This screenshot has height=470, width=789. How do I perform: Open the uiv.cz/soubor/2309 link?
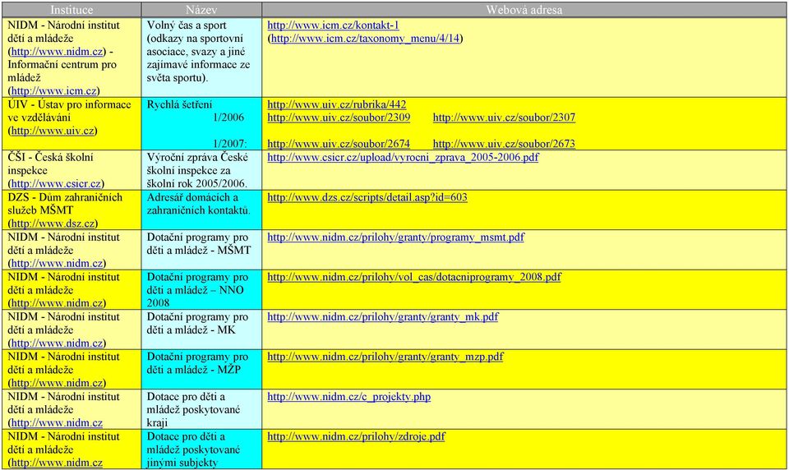pyautogui.click(x=339, y=117)
